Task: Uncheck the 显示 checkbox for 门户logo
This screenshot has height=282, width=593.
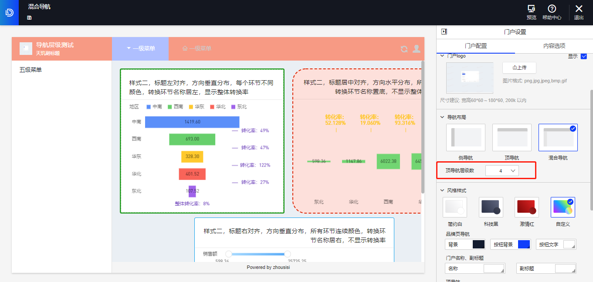Action: coord(584,56)
